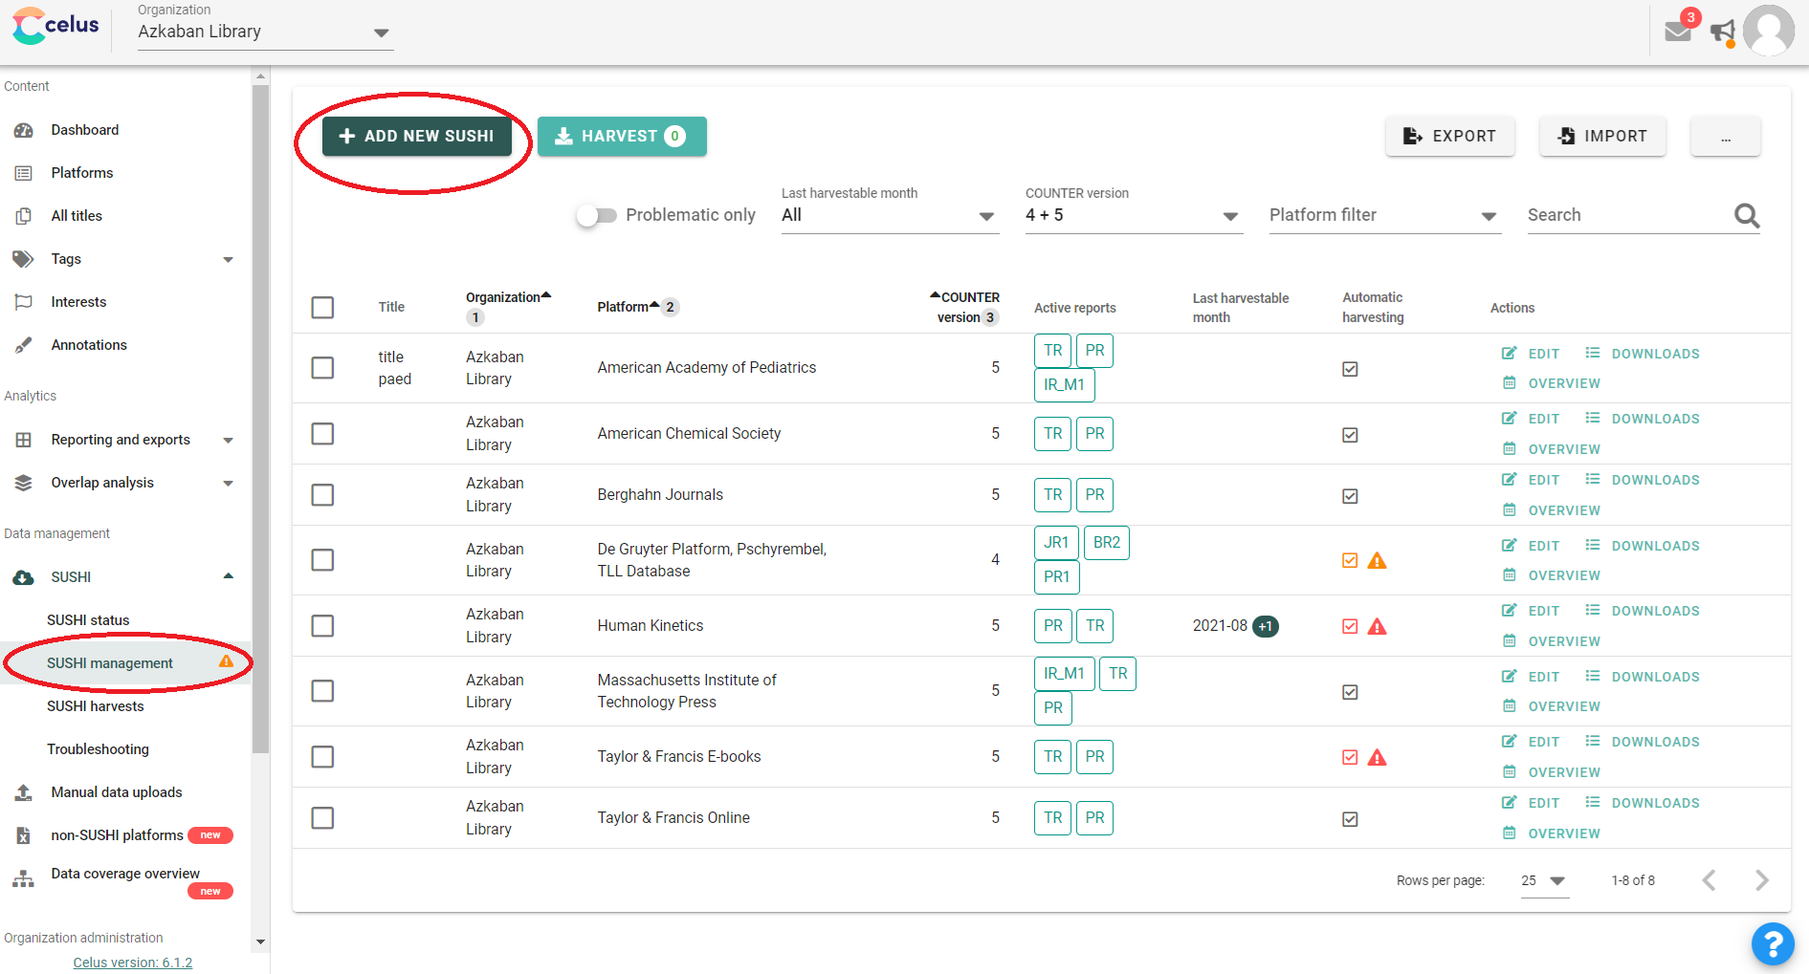Screen dimensions: 1809x974
Task: Expand Overlap analysis in the sidebar
Action: coord(228,484)
